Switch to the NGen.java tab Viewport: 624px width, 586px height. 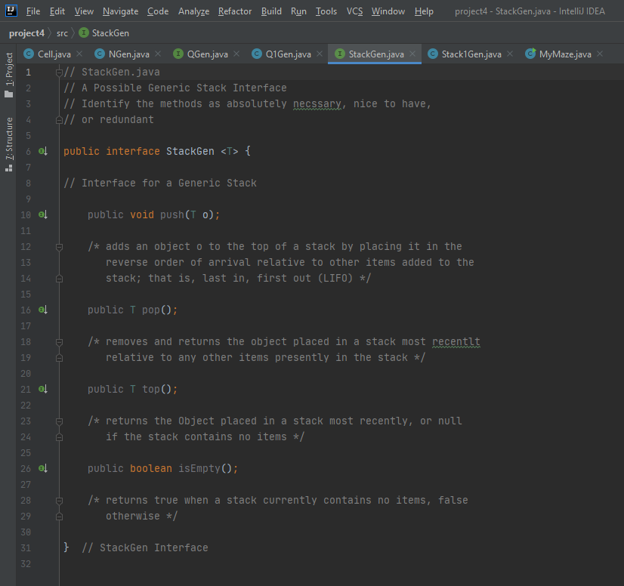click(x=129, y=54)
